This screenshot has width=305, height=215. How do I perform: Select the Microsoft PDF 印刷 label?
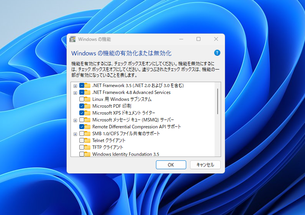(x=112, y=106)
